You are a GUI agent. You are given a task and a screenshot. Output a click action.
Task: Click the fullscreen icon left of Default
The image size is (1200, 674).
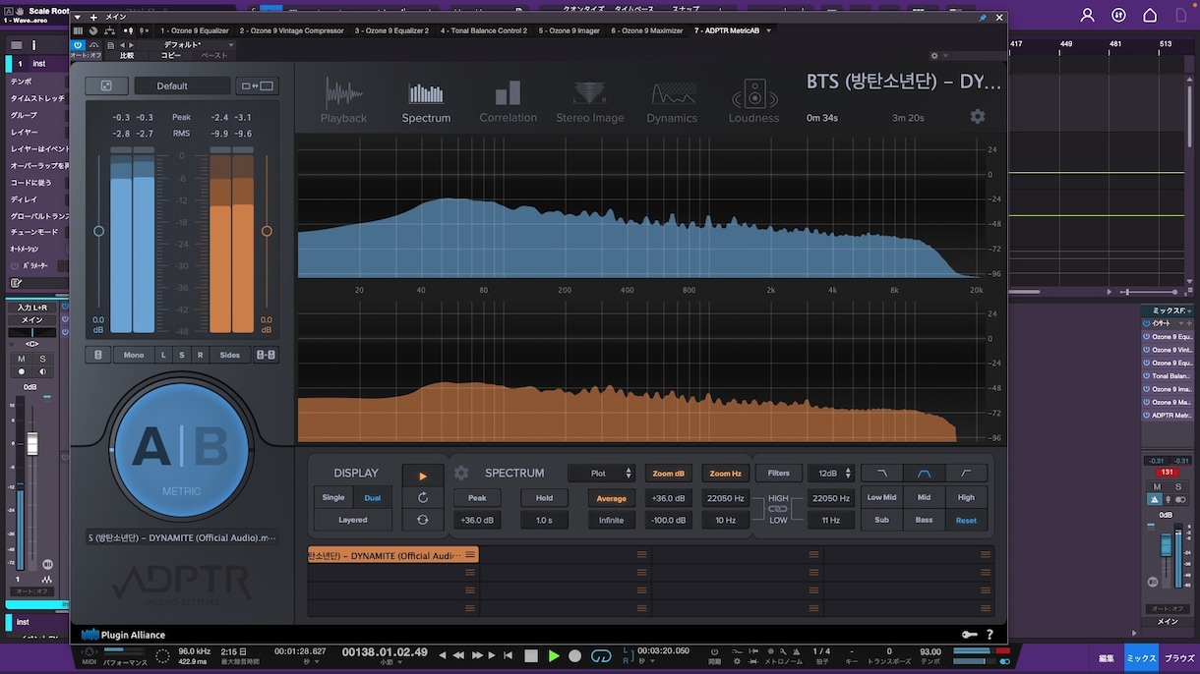coord(106,86)
